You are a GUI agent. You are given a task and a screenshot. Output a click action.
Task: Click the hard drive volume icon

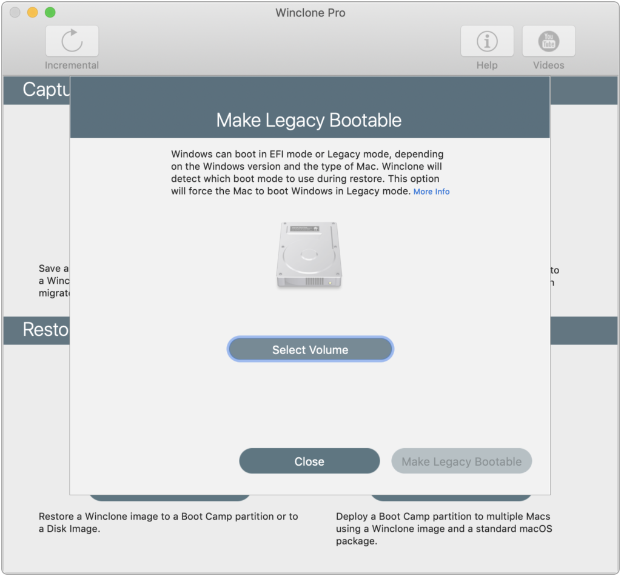pyautogui.click(x=309, y=255)
